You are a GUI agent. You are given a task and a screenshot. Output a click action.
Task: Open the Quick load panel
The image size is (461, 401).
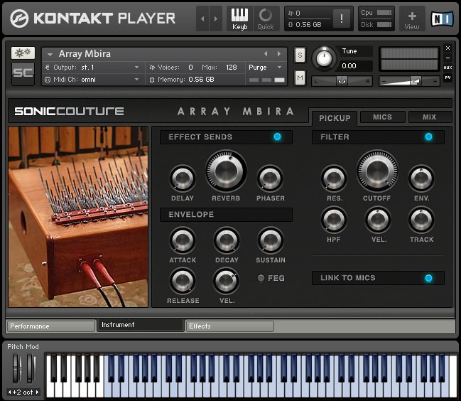point(266,18)
